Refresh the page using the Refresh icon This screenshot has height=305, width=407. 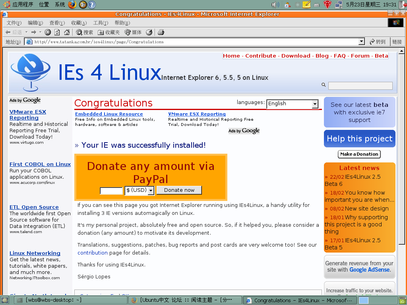[x=57, y=32]
